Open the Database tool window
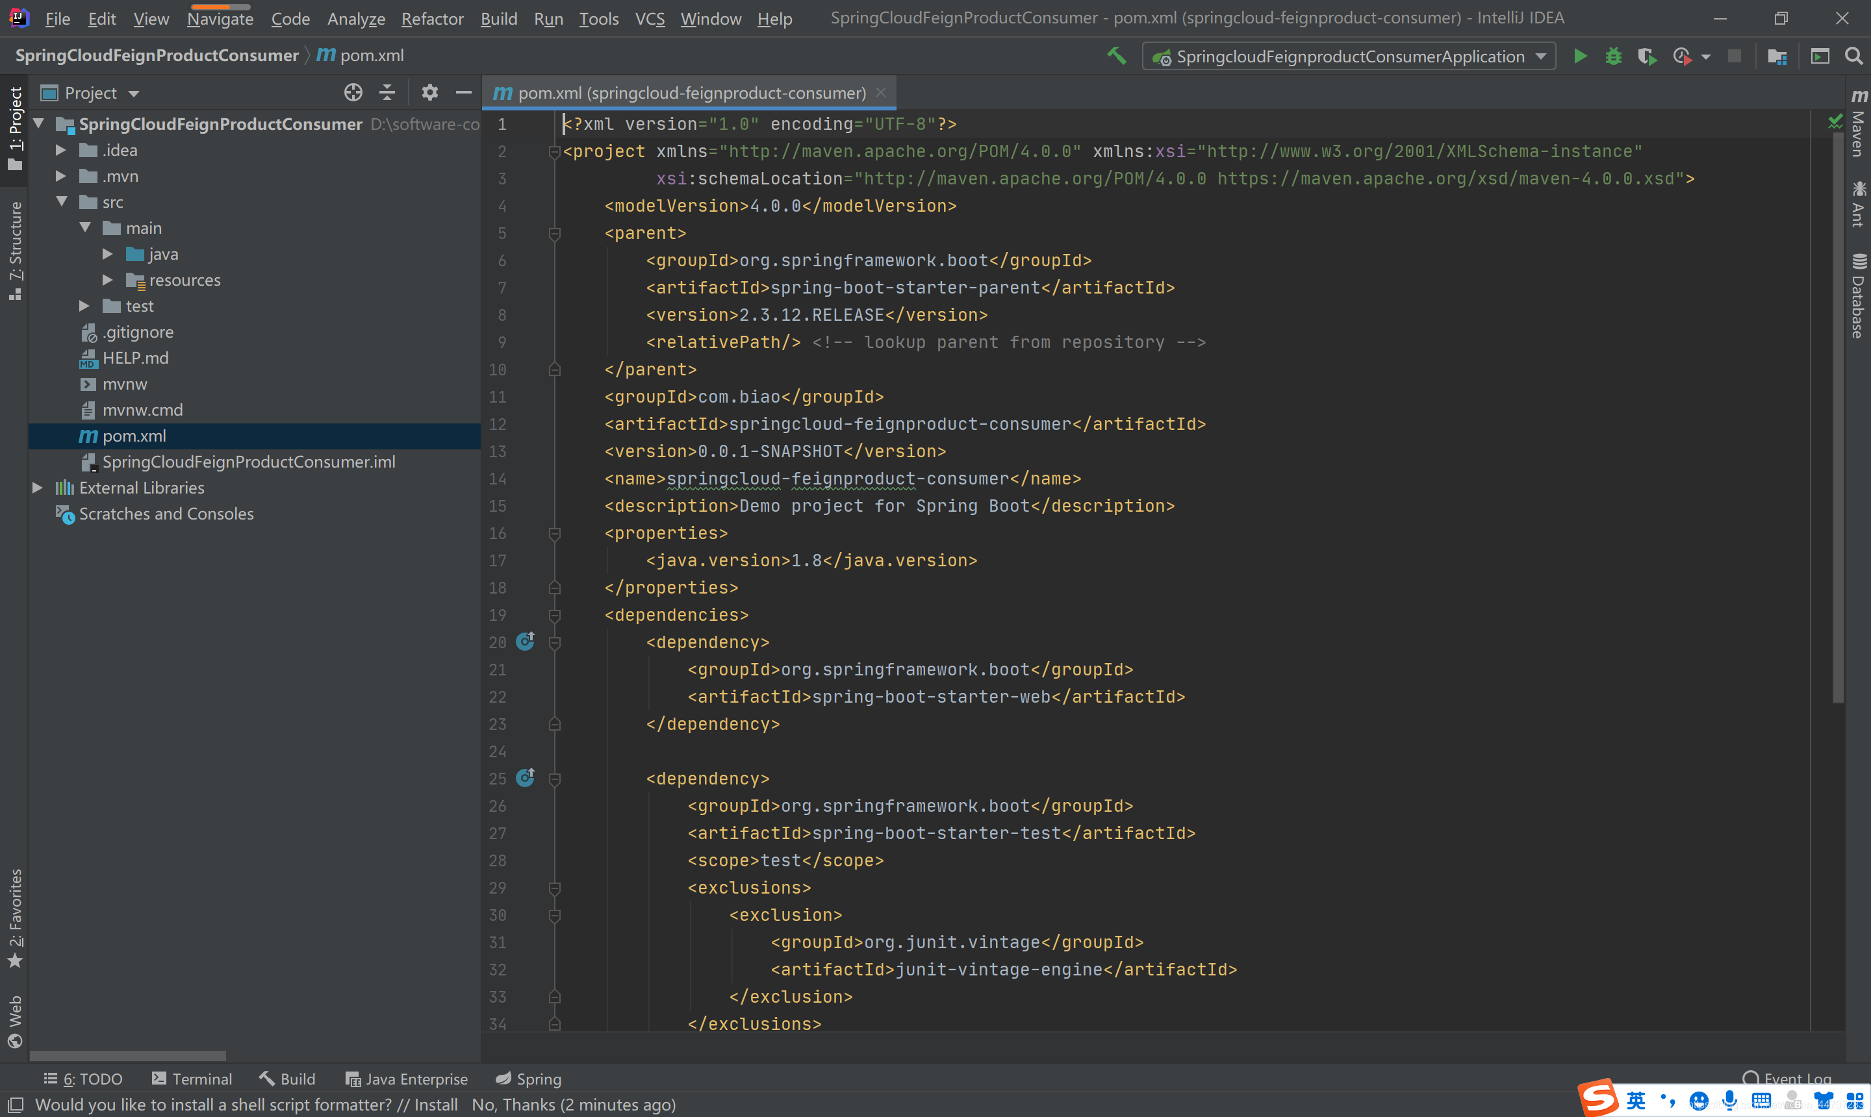Screen dimensions: 1871x1117 tap(1857, 295)
